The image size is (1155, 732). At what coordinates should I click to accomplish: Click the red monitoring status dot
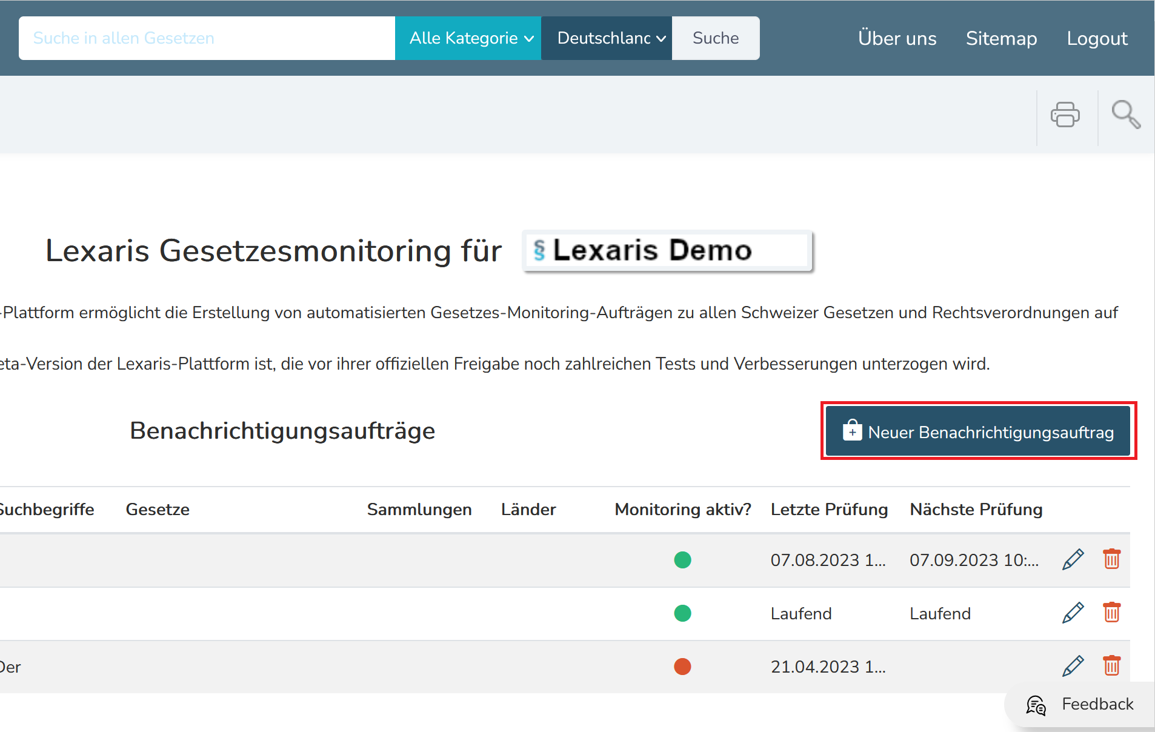[682, 667]
